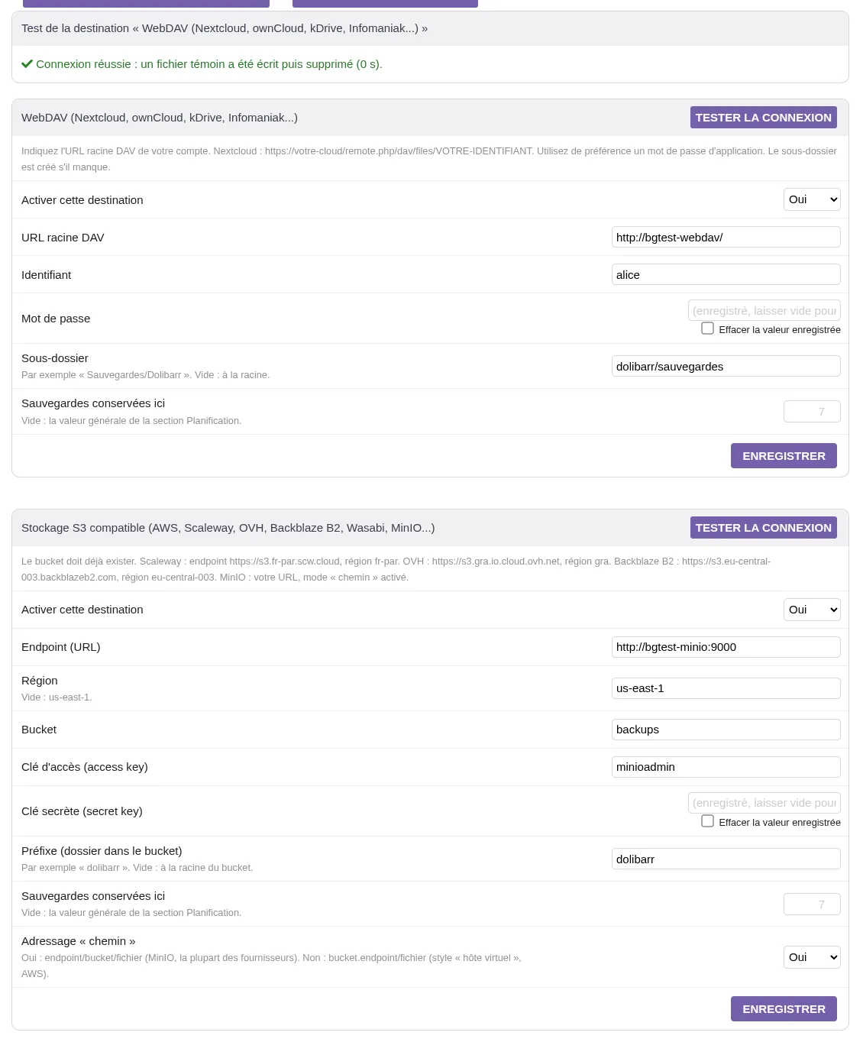
Task: Click the WebDAV Mot de passe field
Action: 764,310
